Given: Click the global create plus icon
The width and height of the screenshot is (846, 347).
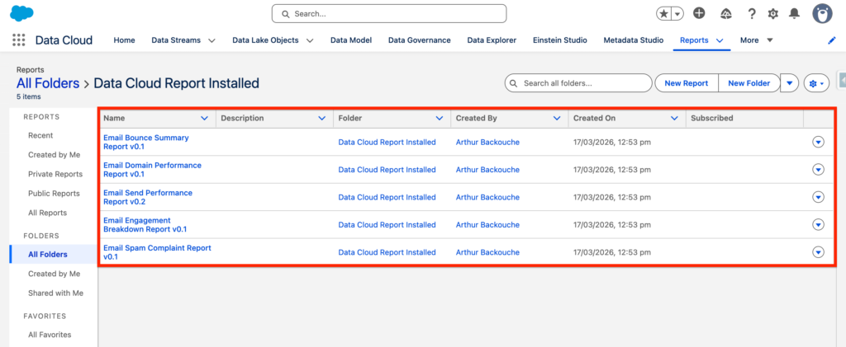Looking at the screenshot, I should 699,13.
